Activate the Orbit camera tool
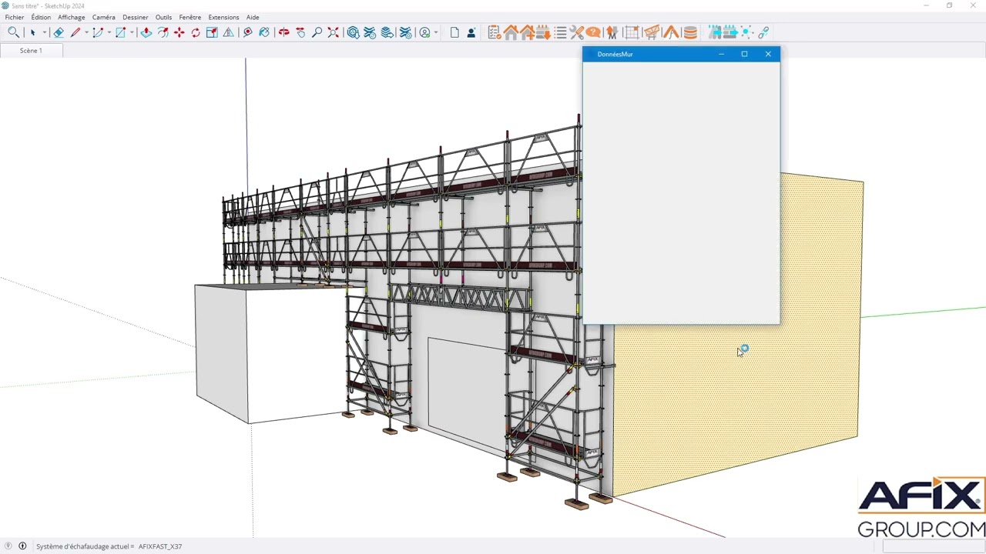 [283, 32]
